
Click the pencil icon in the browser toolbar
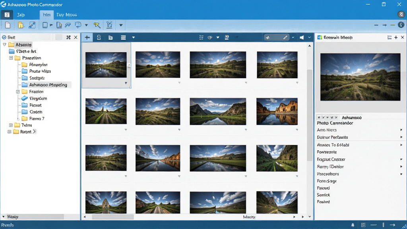pyautogui.click(x=285, y=37)
